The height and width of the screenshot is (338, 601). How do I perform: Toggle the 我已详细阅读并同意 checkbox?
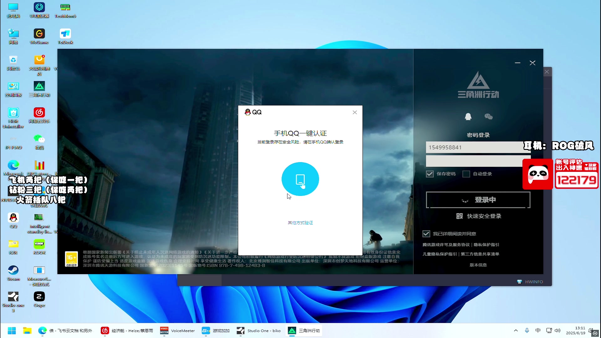click(426, 234)
